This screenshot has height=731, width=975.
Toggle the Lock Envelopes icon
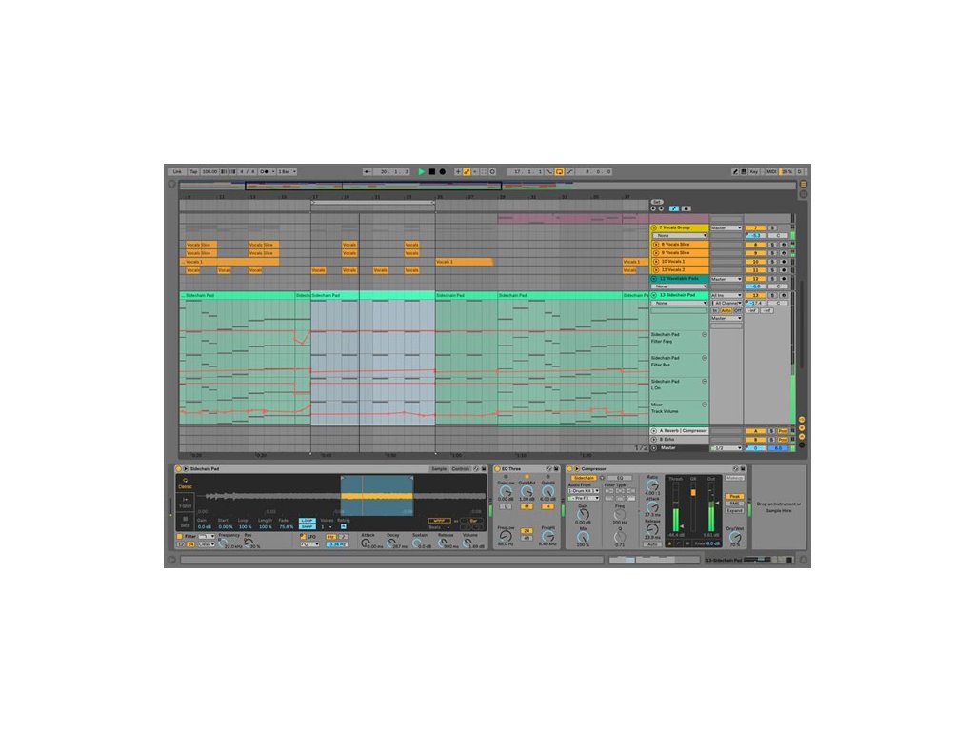click(686, 208)
